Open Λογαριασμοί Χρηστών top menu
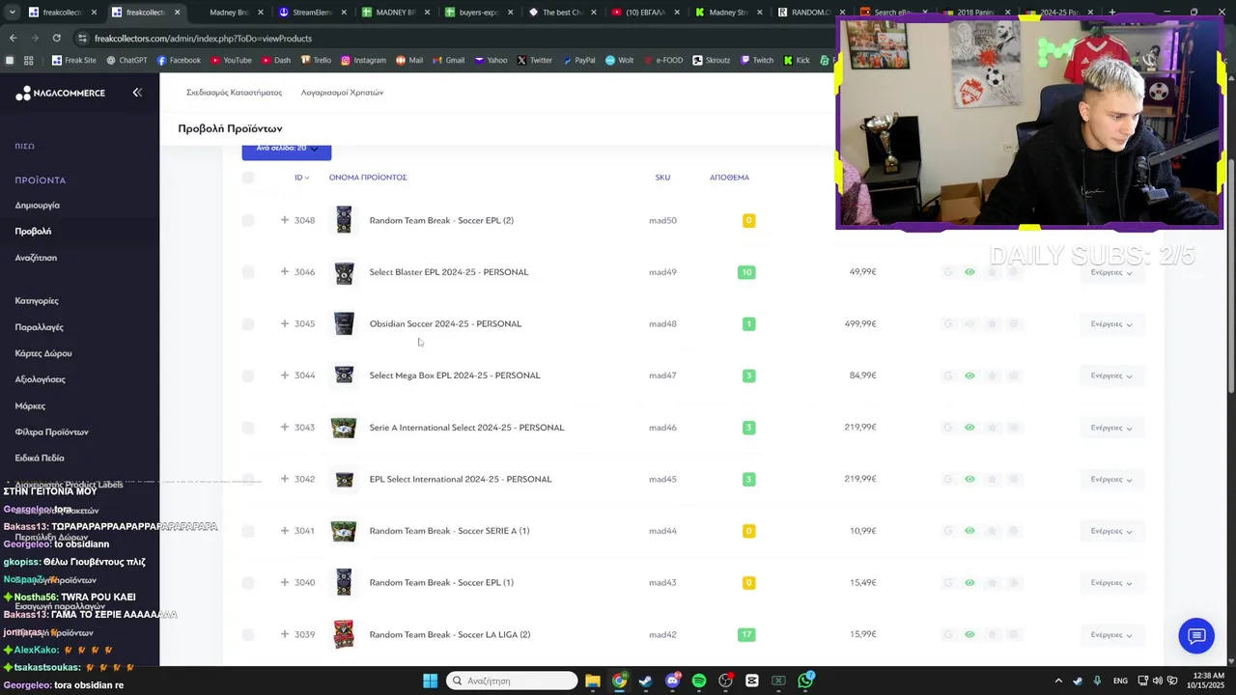Viewport: 1236px width, 695px height. (342, 93)
